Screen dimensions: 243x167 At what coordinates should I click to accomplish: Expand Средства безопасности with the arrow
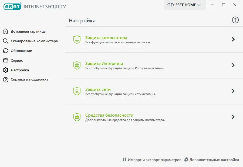tap(233, 117)
